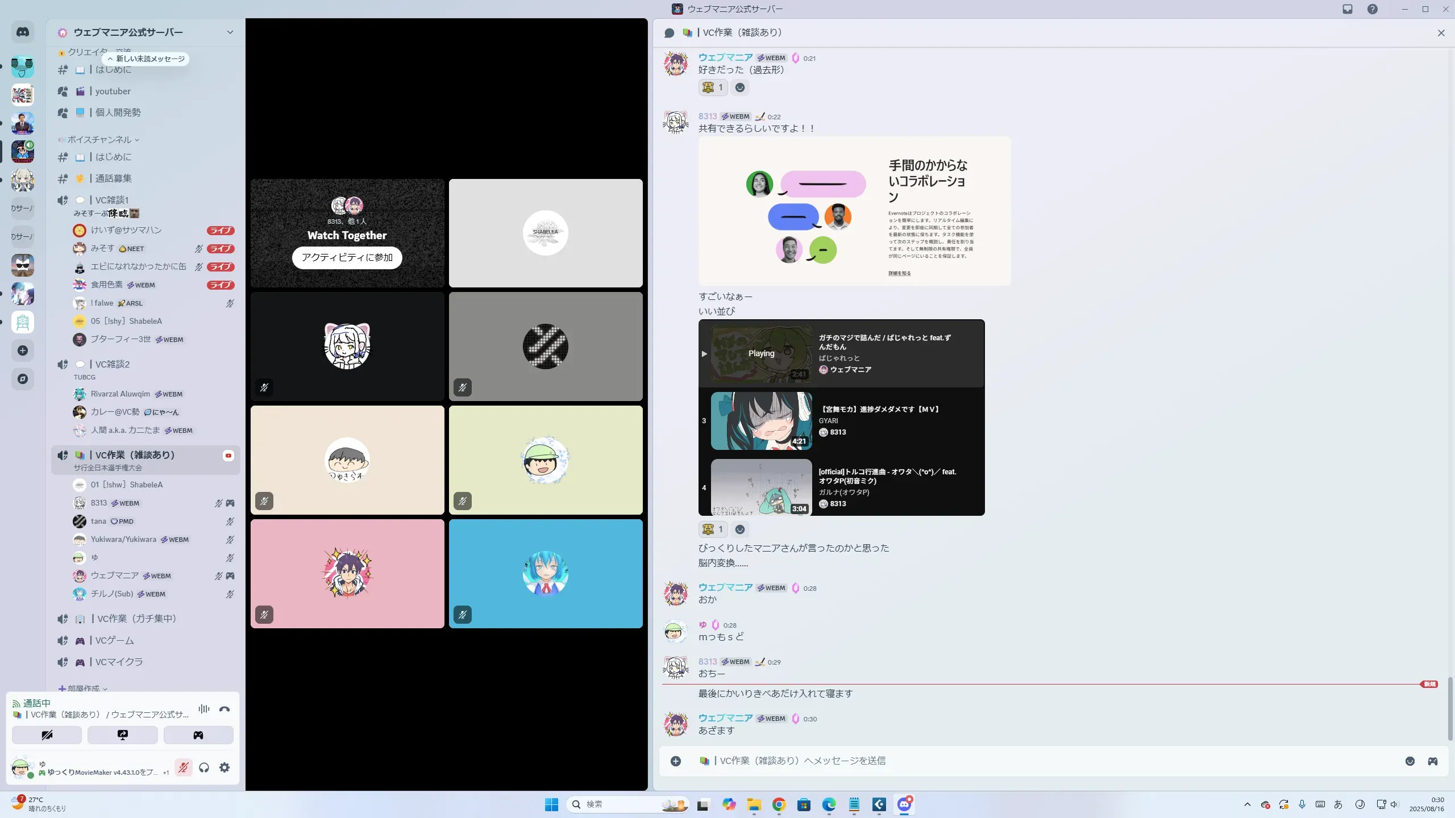Image resolution: width=1455 pixels, height=818 pixels.
Task: Open Discord direct messages home icon
Action: [23, 32]
